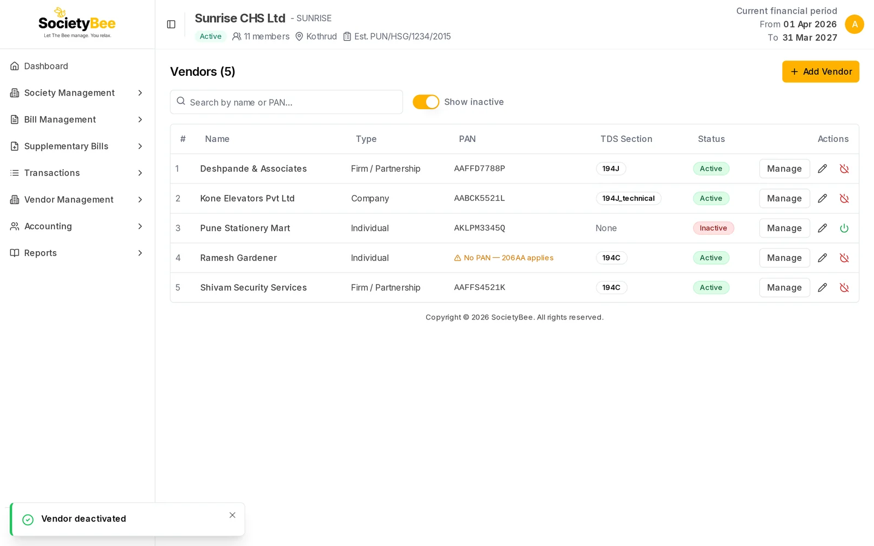Edit Deshpande & Associates with pencil icon
Viewport: 874px width, 546px height.
(822, 169)
